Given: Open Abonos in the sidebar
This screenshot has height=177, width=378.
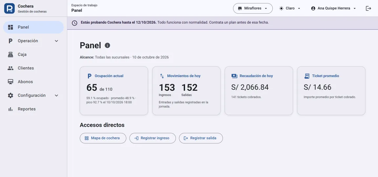Looking at the screenshot, I should [x=33, y=82].
